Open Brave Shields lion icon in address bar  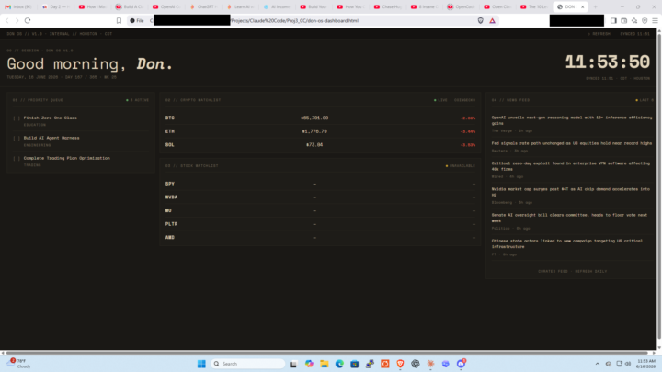(481, 20)
